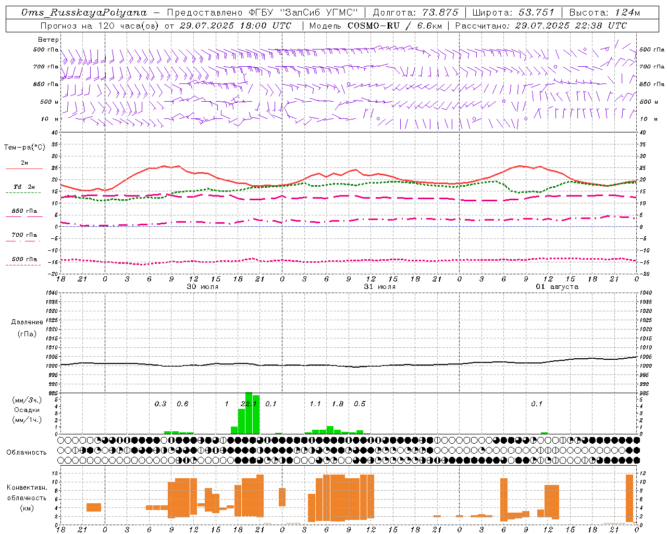Click the solid red '2м' legend line
667x534 pixels.
pos(24,168)
